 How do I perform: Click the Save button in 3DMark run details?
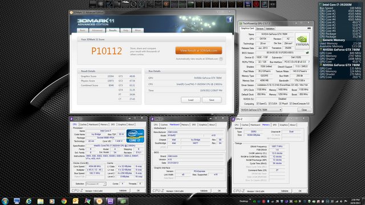(x=212, y=100)
